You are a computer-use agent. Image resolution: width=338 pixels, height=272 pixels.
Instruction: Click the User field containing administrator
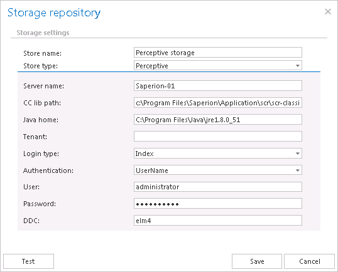[218, 187]
